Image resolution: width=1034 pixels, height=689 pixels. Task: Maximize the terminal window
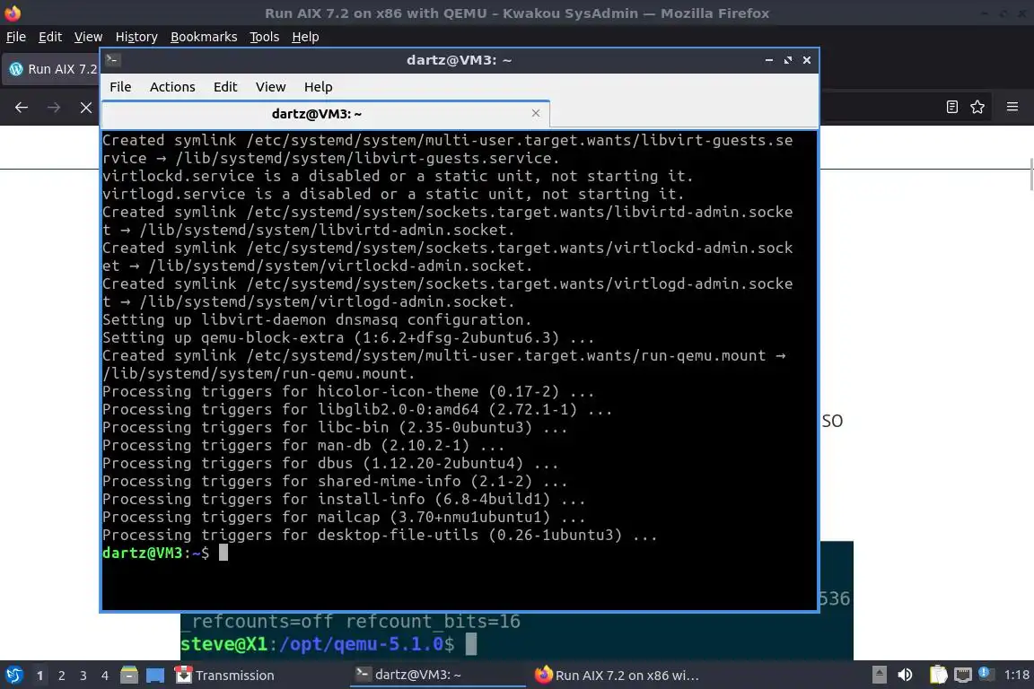point(788,60)
